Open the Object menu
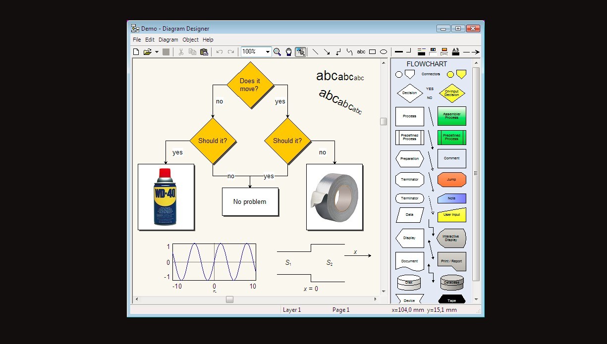 [x=190, y=40]
